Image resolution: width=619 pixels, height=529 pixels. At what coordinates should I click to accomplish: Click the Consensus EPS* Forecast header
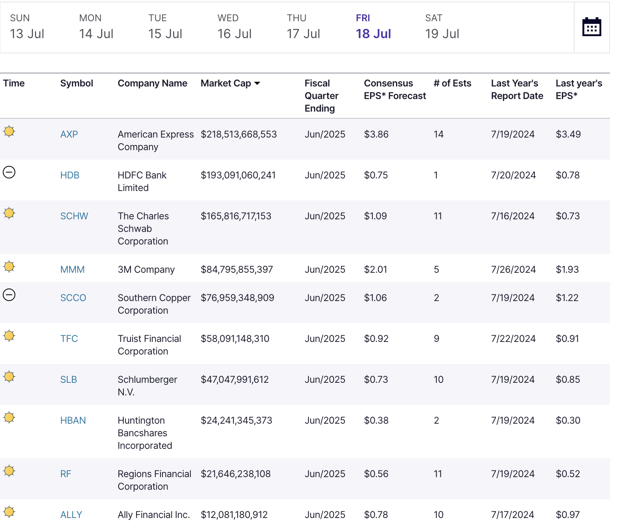395,90
